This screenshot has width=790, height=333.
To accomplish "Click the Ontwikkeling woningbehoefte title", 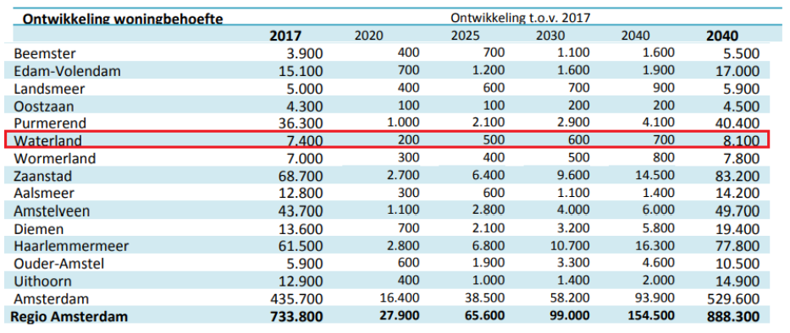I will pyautogui.click(x=123, y=19).
